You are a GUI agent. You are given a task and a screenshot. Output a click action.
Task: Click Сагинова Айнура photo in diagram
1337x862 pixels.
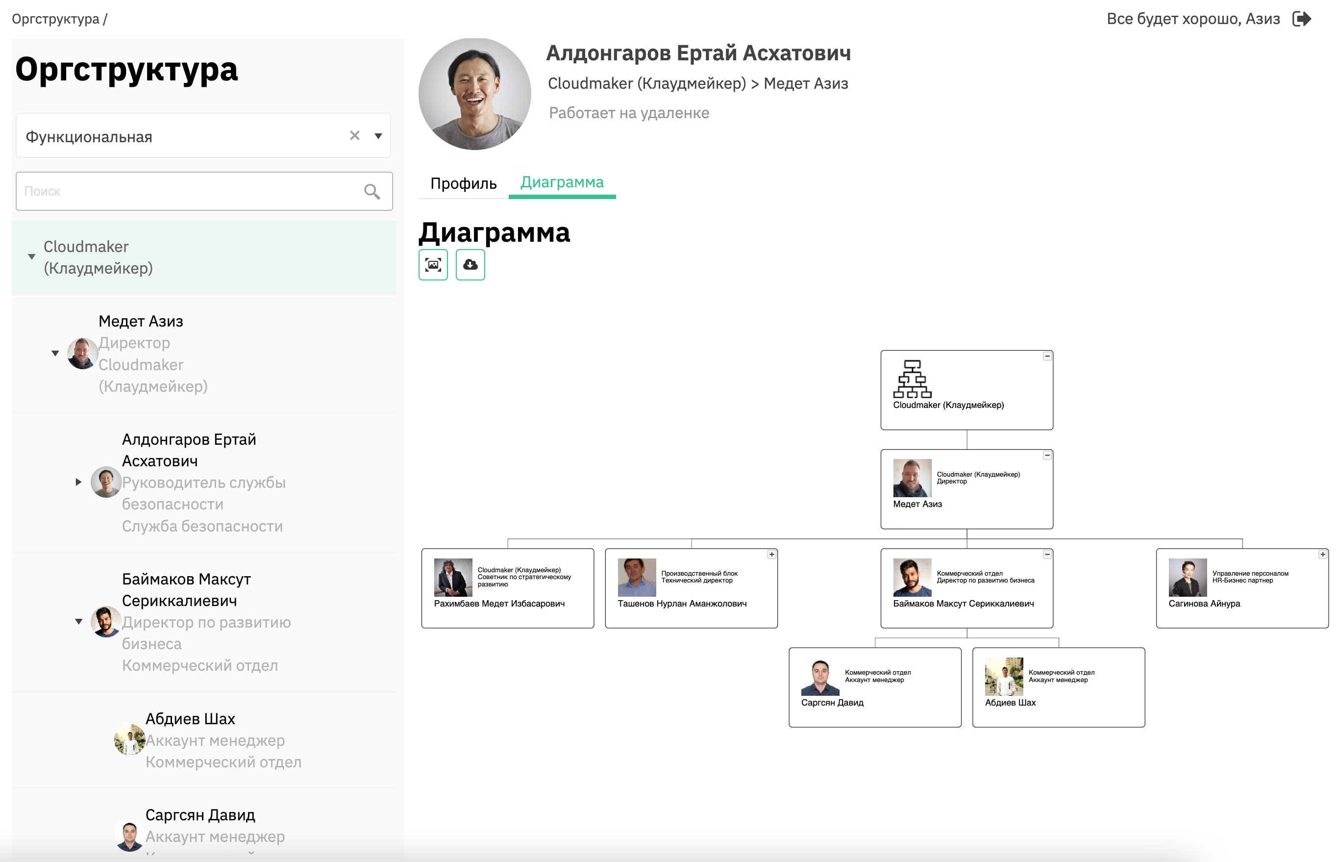point(1188,577)
